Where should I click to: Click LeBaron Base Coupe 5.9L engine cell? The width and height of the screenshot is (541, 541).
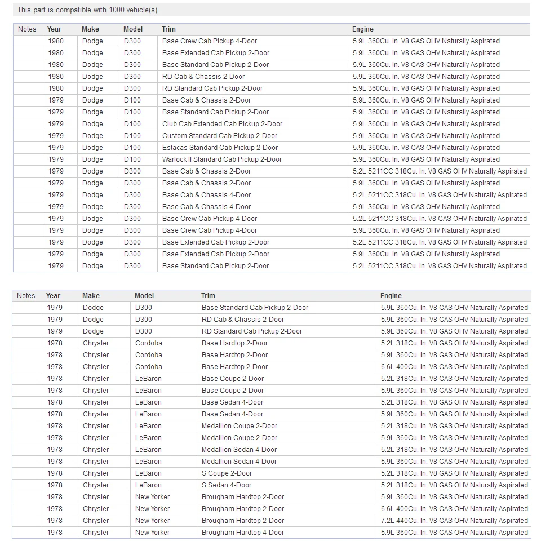(x=454, y=391)
